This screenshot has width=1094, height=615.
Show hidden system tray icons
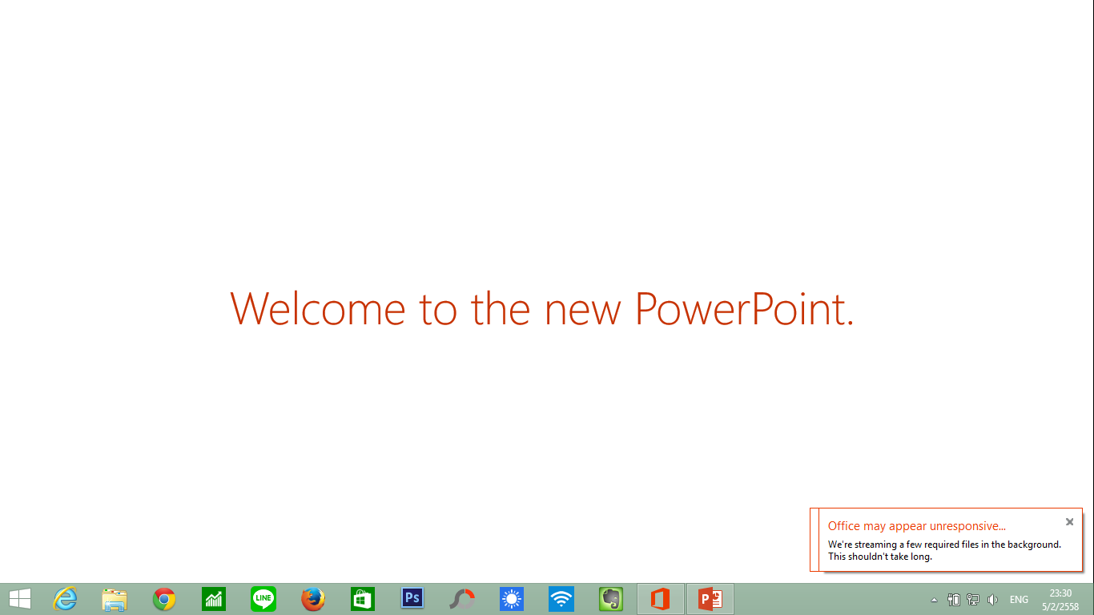(x=934, y=600)
